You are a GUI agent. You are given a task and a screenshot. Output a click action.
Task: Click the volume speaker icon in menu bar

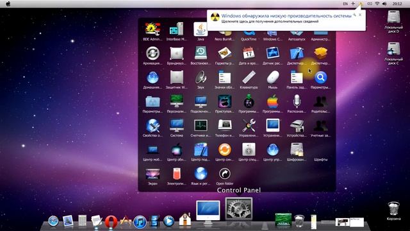pos(384,4)
